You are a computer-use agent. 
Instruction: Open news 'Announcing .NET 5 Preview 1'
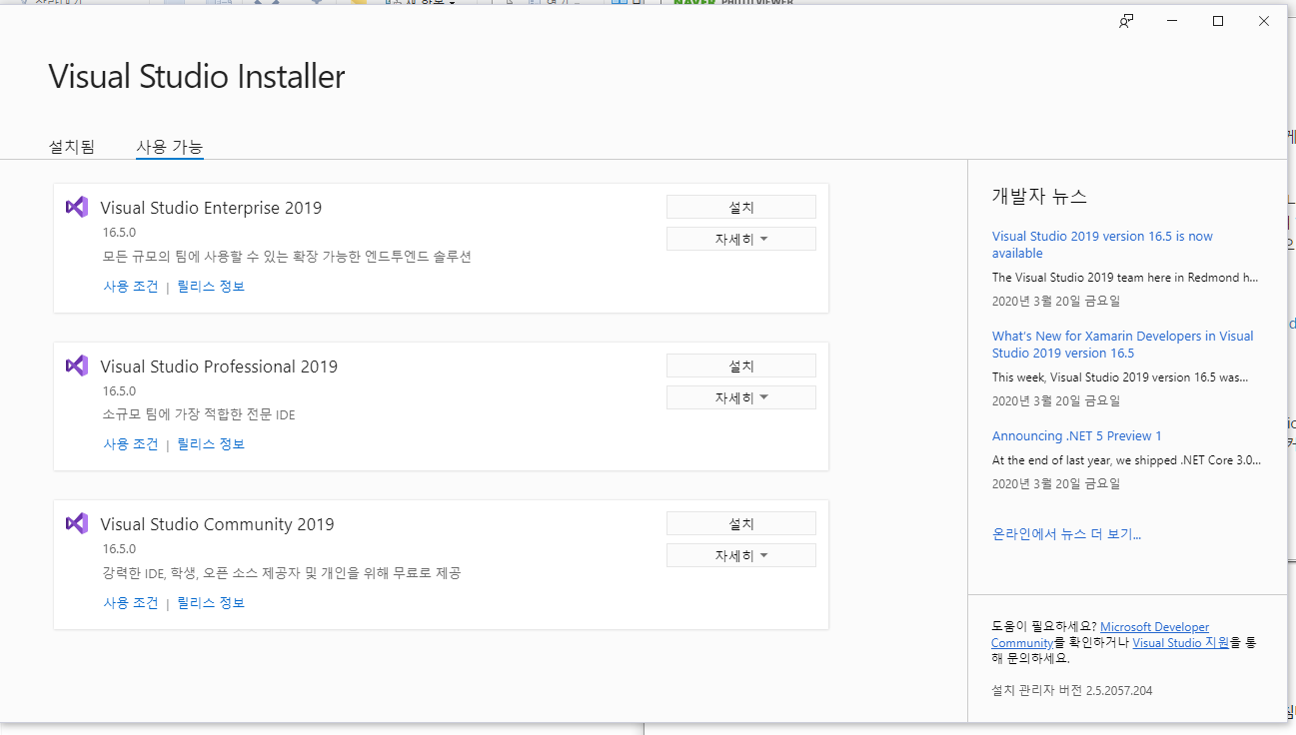point(1076,436)
